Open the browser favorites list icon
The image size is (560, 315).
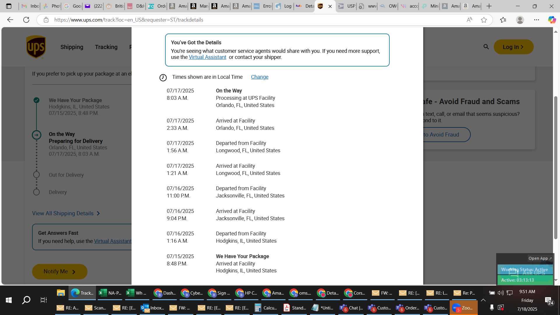click(x=503, y=20)
